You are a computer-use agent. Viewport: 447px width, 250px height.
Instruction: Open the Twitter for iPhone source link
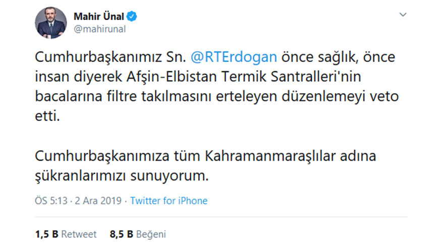(x=169, y=200)
